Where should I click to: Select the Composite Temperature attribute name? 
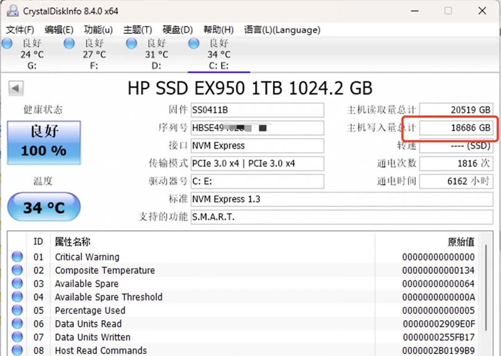[105, 270]
